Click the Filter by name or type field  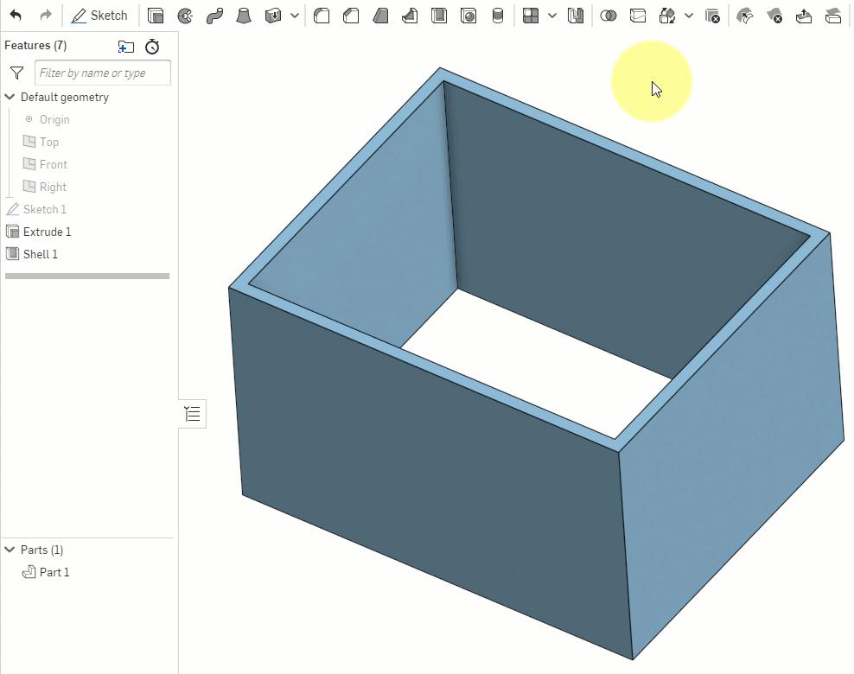pyautogui.click(x=102, y=73)
